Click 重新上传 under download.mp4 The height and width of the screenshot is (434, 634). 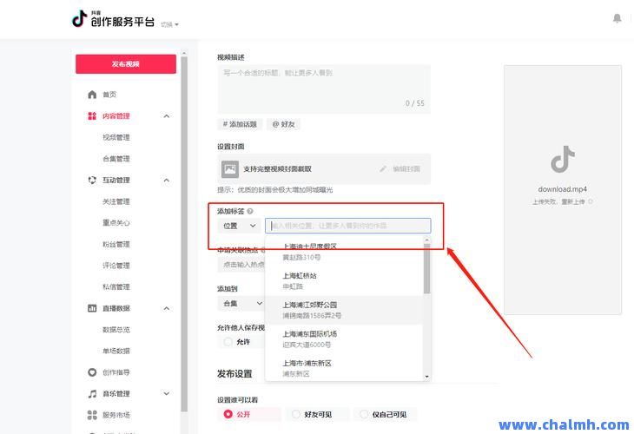click(572, 201)
